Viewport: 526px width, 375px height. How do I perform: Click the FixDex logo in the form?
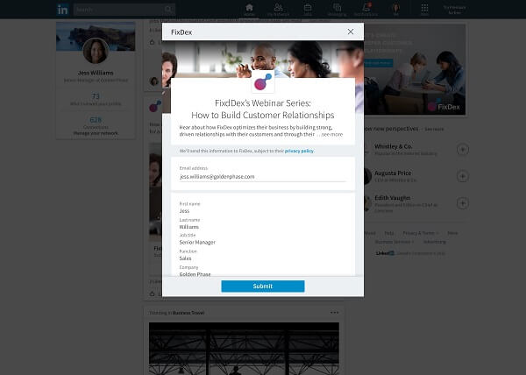click(x=263, y=81)
